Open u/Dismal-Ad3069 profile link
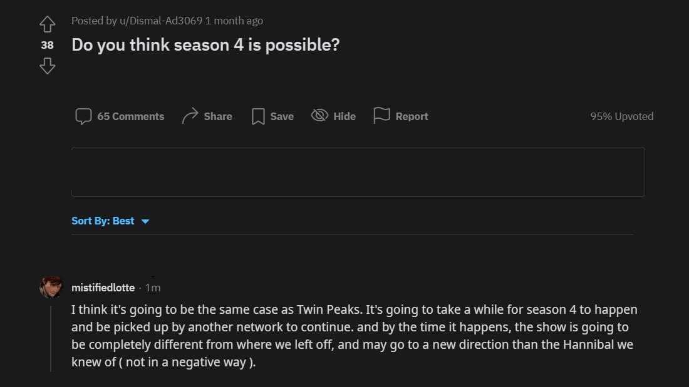Screen dimensions: 689x387 tap(161, 21)
